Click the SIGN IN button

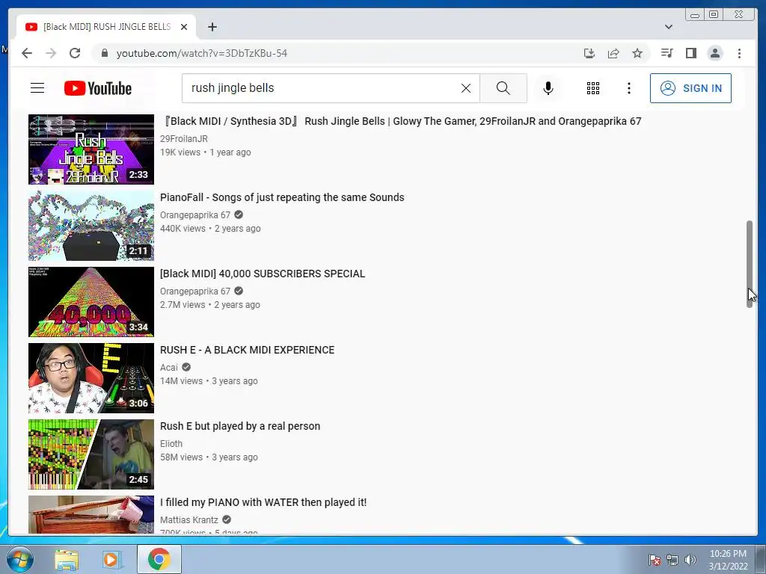tap(690, 88)
